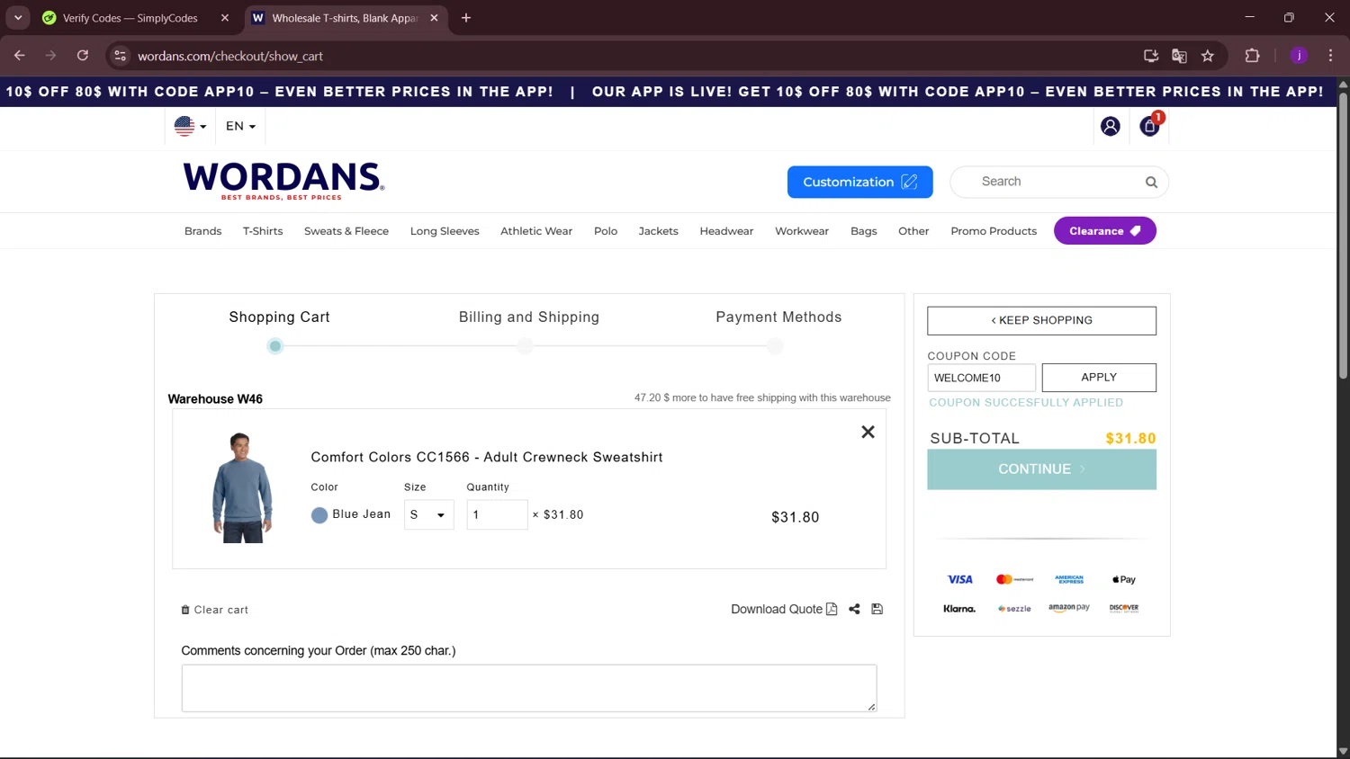This screenshot has height=759, width=1350.
Task: Switch to Verify Codes SimplyCodes tab
Action: click(x=130, y=18)
